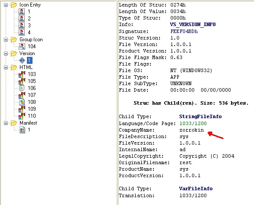
Task: Select PE icon for HTML resource 105
Action: [x=22, y=81]
